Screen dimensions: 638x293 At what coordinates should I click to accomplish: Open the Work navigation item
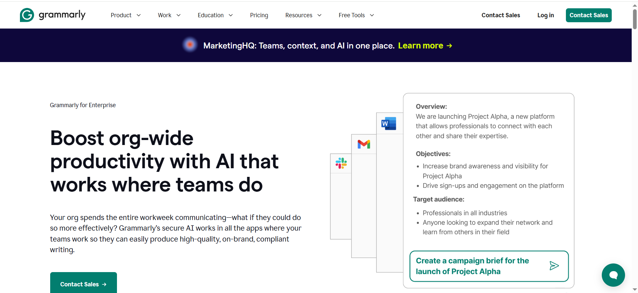tap(164, 15)
